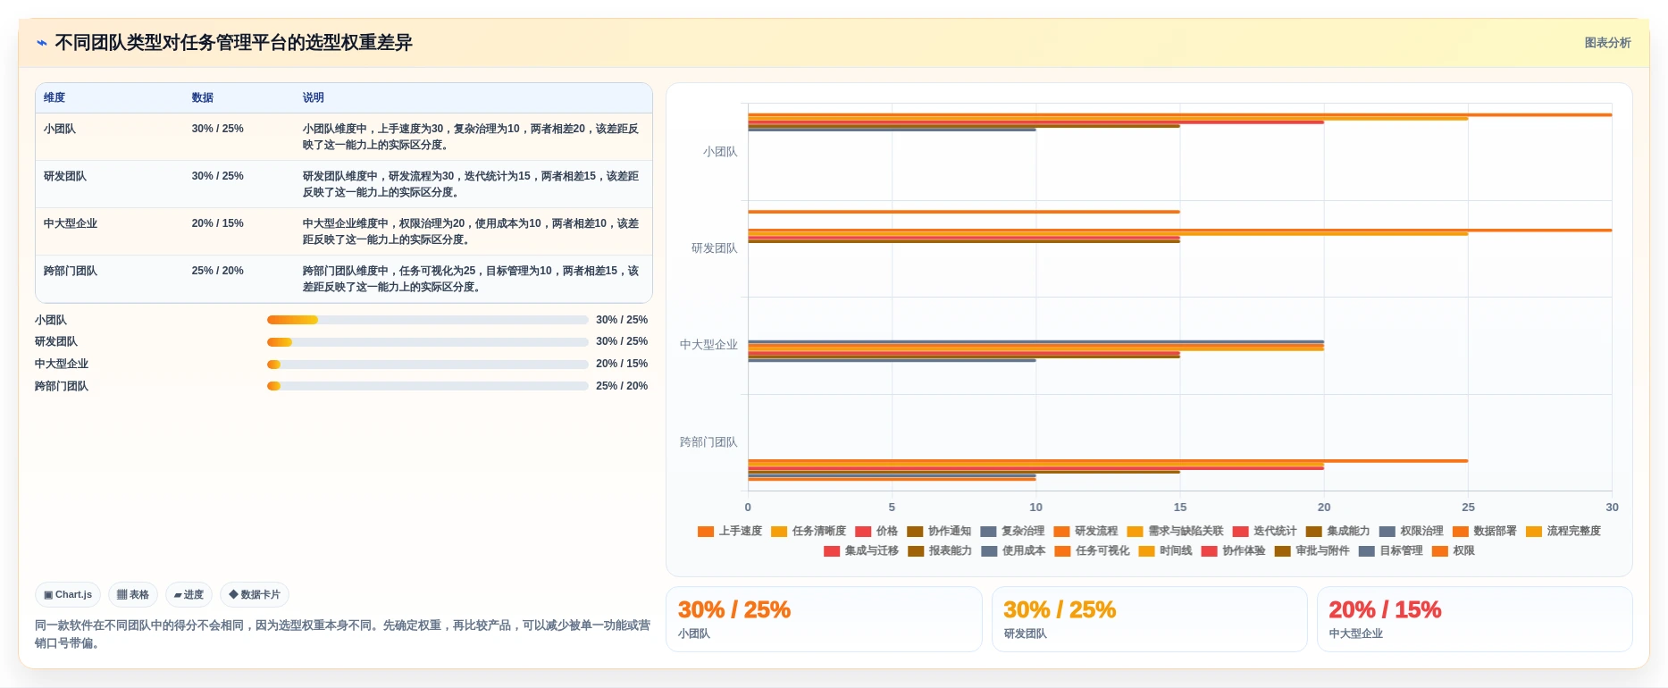Toggle the 研发流程 legend series
This screenshot has width=1668, height=688.
1085,531
